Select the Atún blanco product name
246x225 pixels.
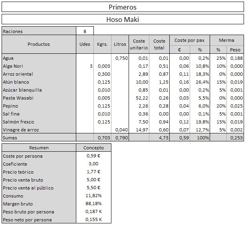[16, 82]
